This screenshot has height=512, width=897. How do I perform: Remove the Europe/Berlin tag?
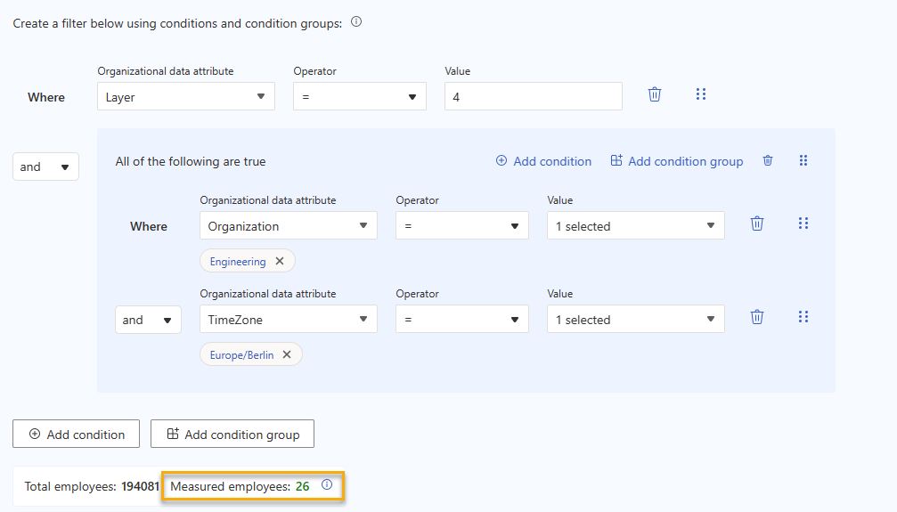pos(287,354)
